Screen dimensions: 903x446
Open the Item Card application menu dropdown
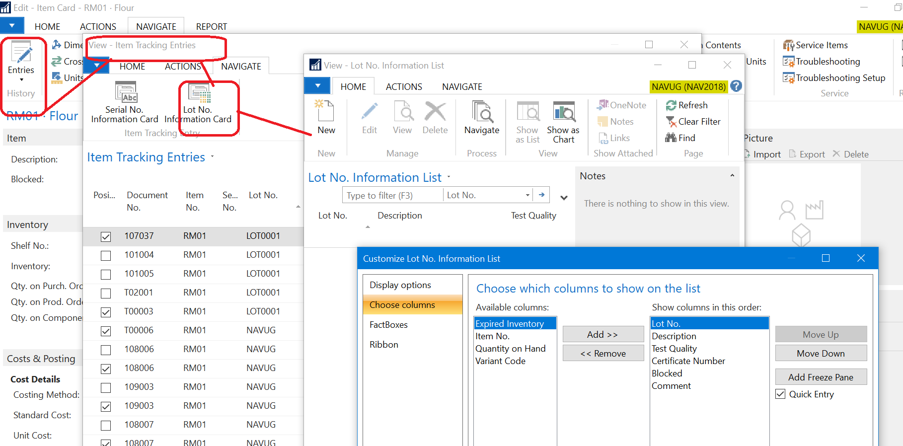coord(12,25)
